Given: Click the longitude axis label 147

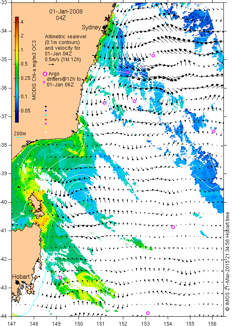Looking at the screenshot, I should 12,324.
